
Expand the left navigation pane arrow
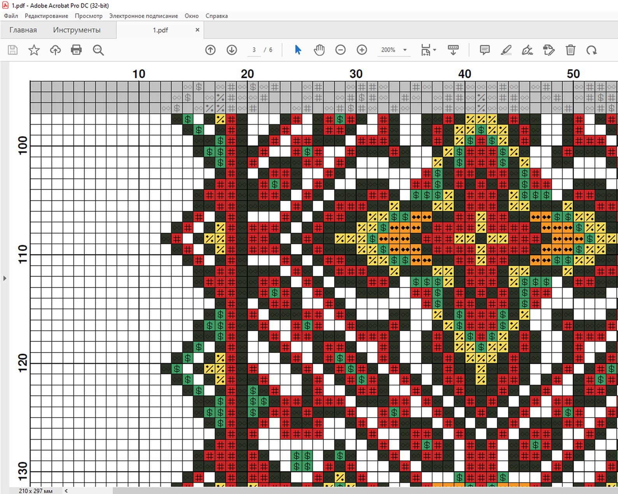coord(5,278)
